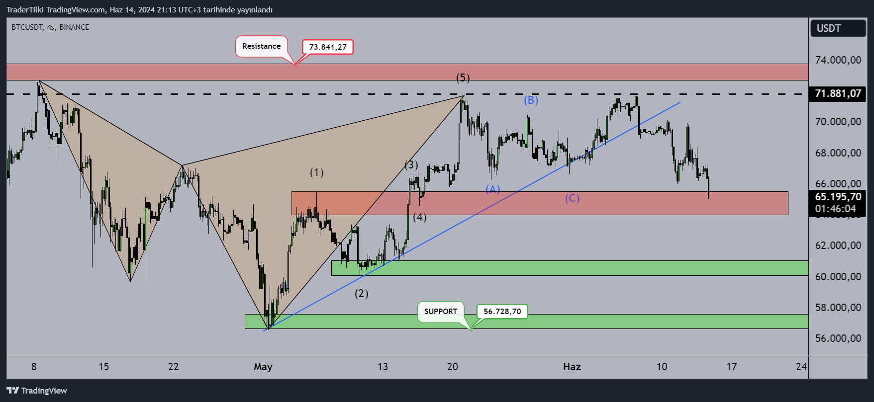Click the date 17 on time axis

pyautogui.click(x=731, y=367)
